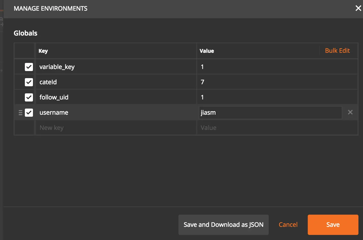Viewport: 363px width, 240px height.
Task: Select the variable_key key cell
Action: (x=116, y=67)
